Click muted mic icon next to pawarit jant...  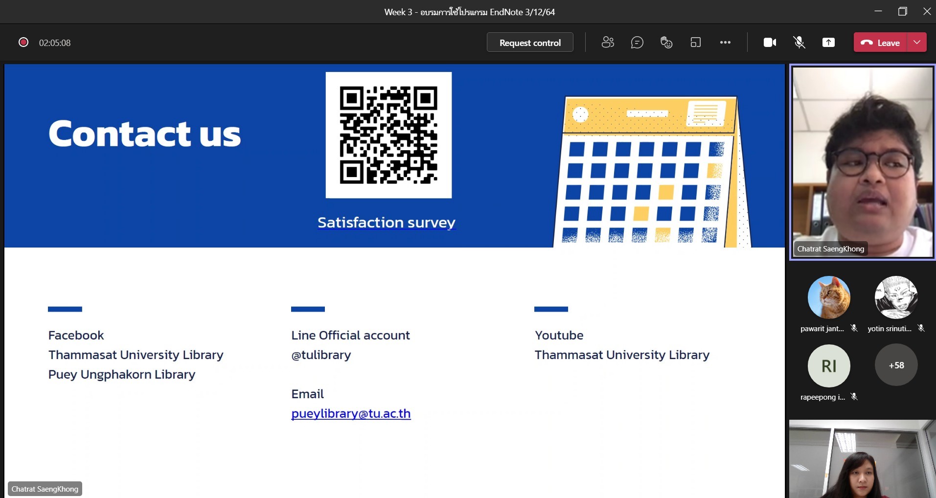854,328
